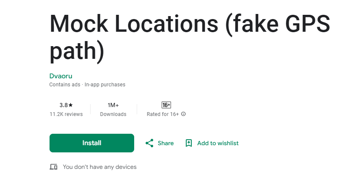
Task: Click the Contains ads notice
Action: 65,85
